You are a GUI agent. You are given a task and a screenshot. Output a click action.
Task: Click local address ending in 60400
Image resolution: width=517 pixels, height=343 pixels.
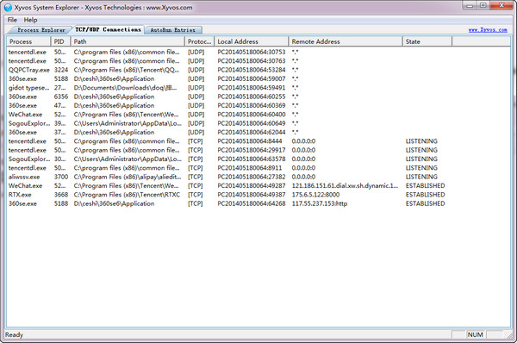coord(252,115)
